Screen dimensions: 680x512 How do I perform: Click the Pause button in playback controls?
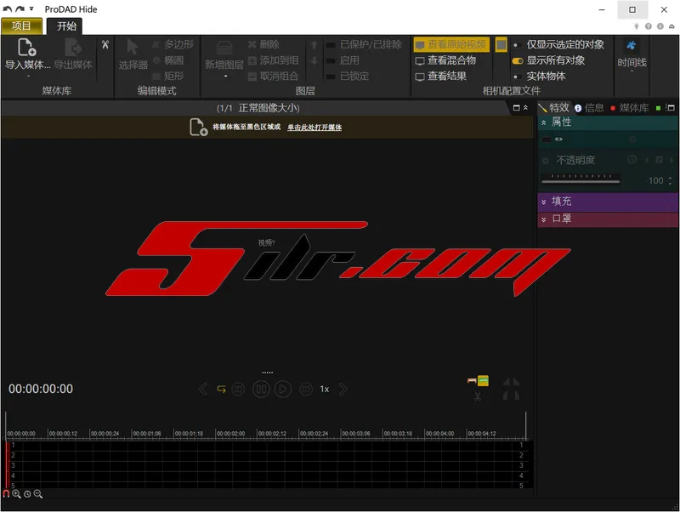(x=261, y=390)
